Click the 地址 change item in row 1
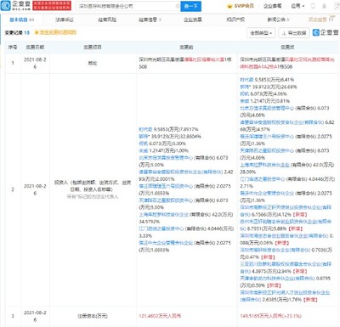Image resolution: width=340 pixels, height=327 pixels. click(x=93, y=63)
